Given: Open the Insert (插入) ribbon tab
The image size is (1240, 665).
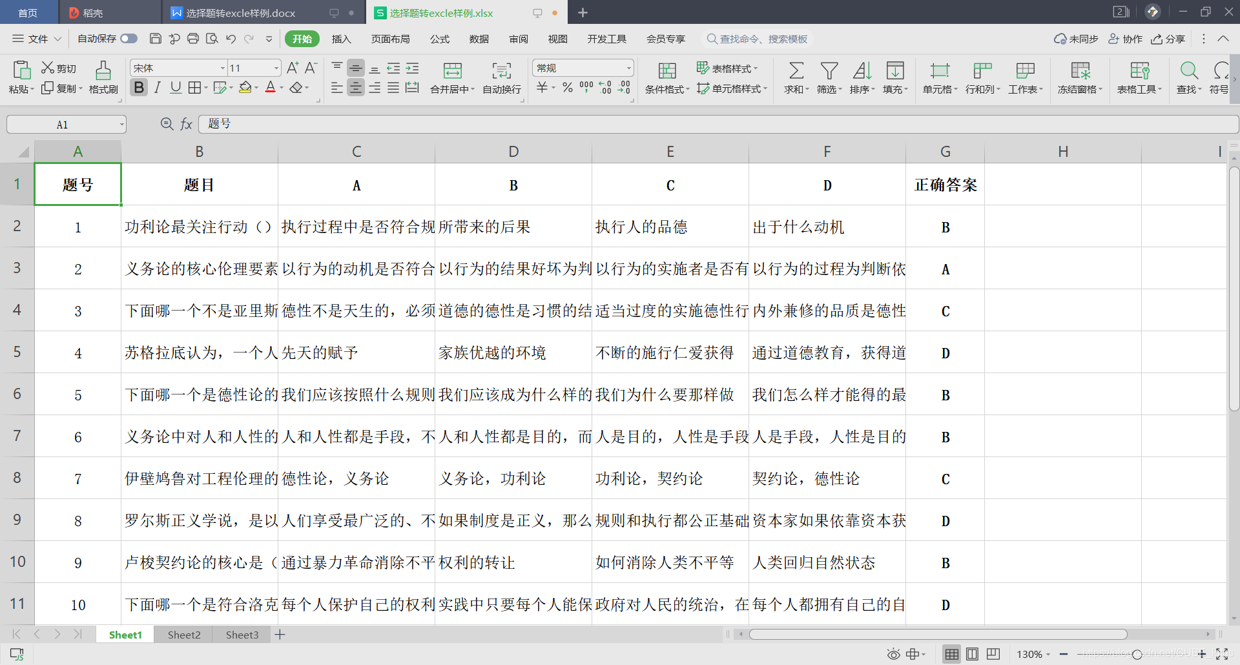Looking at the screenshot, I should (x=341, y=39).
